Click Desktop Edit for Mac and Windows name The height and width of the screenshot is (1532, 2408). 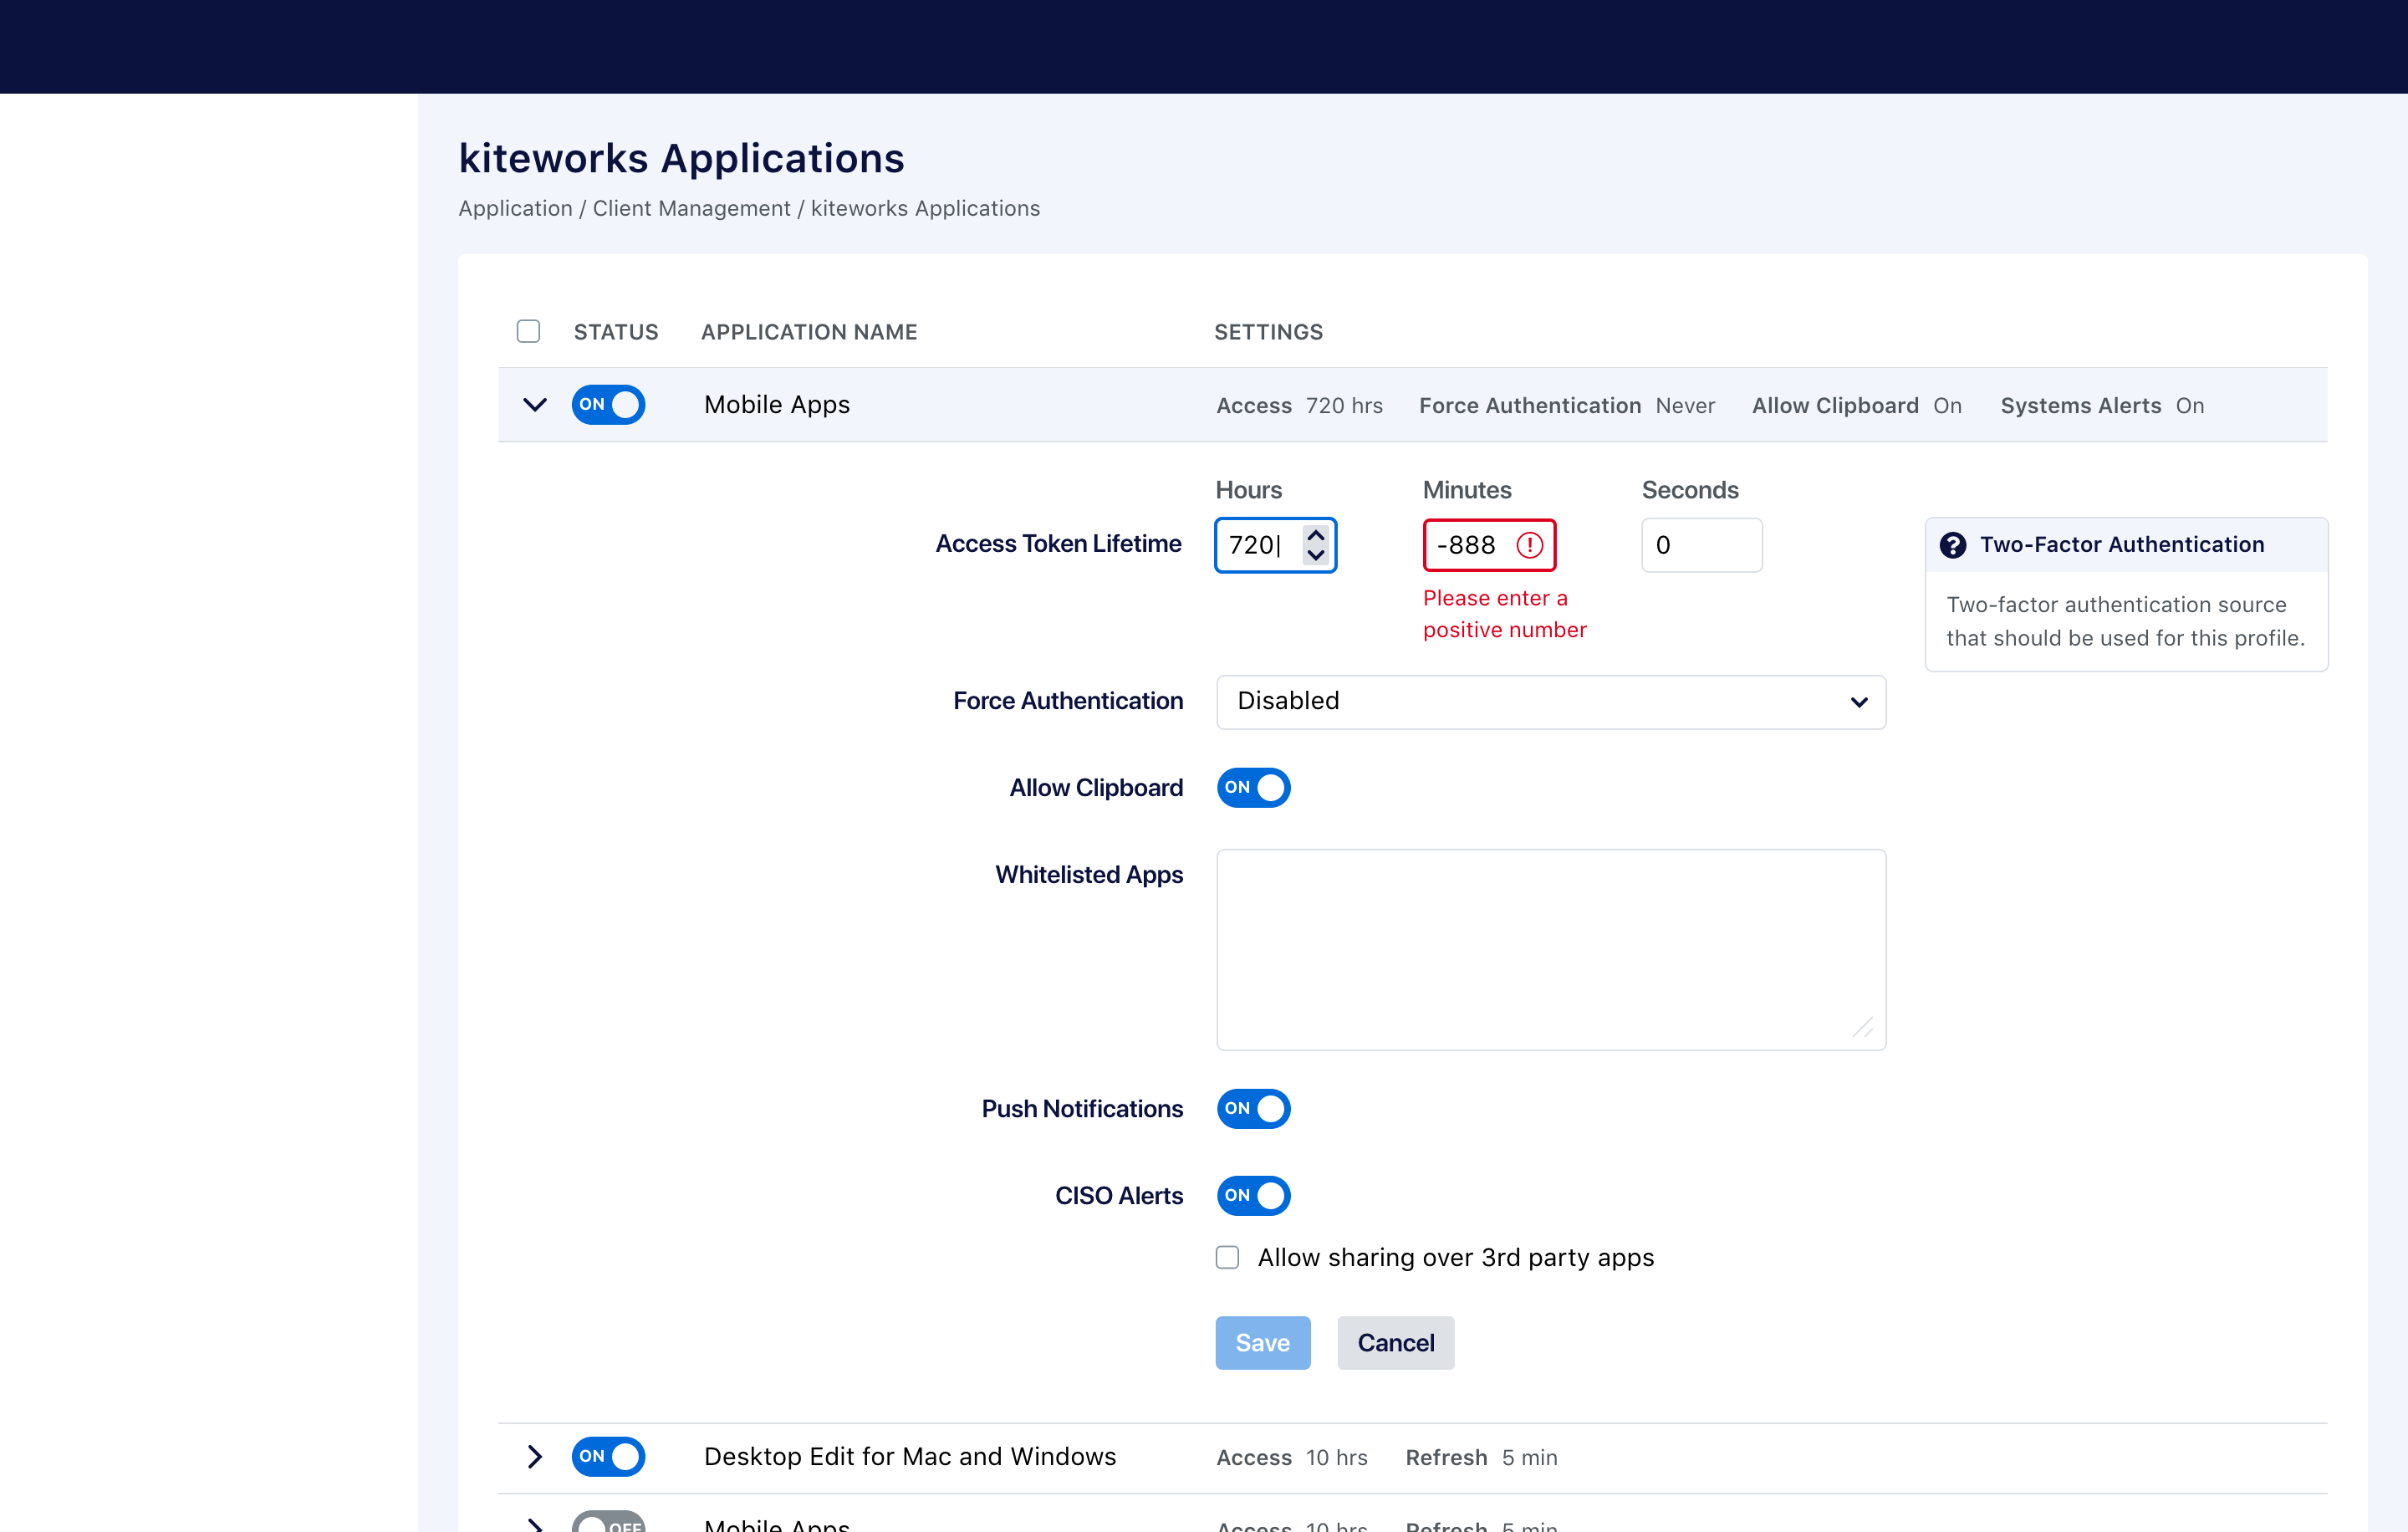point(910,1457)
